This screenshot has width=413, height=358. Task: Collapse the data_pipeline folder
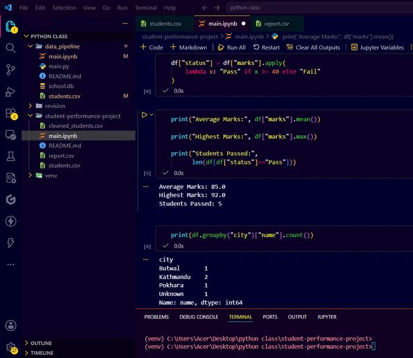pos(30,46)
